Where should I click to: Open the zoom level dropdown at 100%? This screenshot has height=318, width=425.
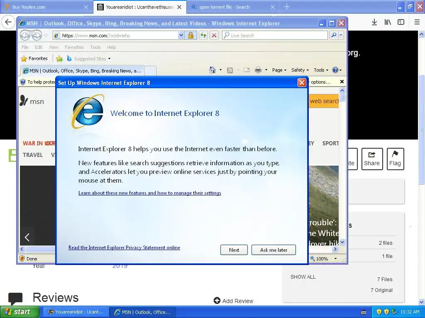click(x=335, y=258)
